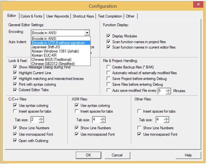The image size is (206, 164).
Task: Toggle Highlight matching and mismatched braces
Action: coord(15,79)
